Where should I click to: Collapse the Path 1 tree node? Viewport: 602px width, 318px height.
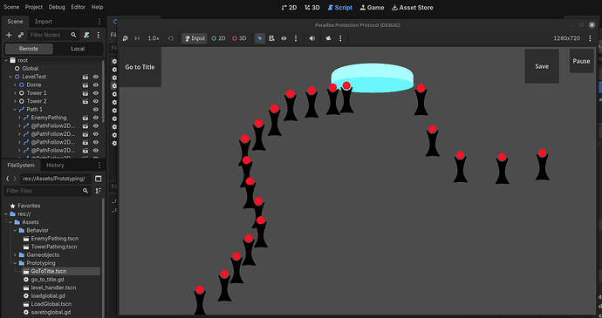[x=15, y=109]
